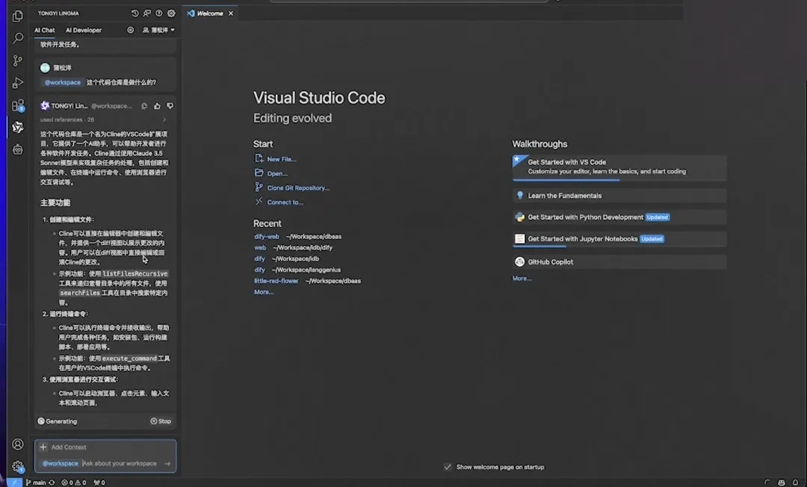
Task: Open the robot icon view below Tongyi Lingma
Action: (x=18, y=149)
